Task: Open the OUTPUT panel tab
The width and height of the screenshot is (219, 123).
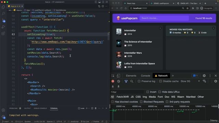Action: [x=27, y=108]
